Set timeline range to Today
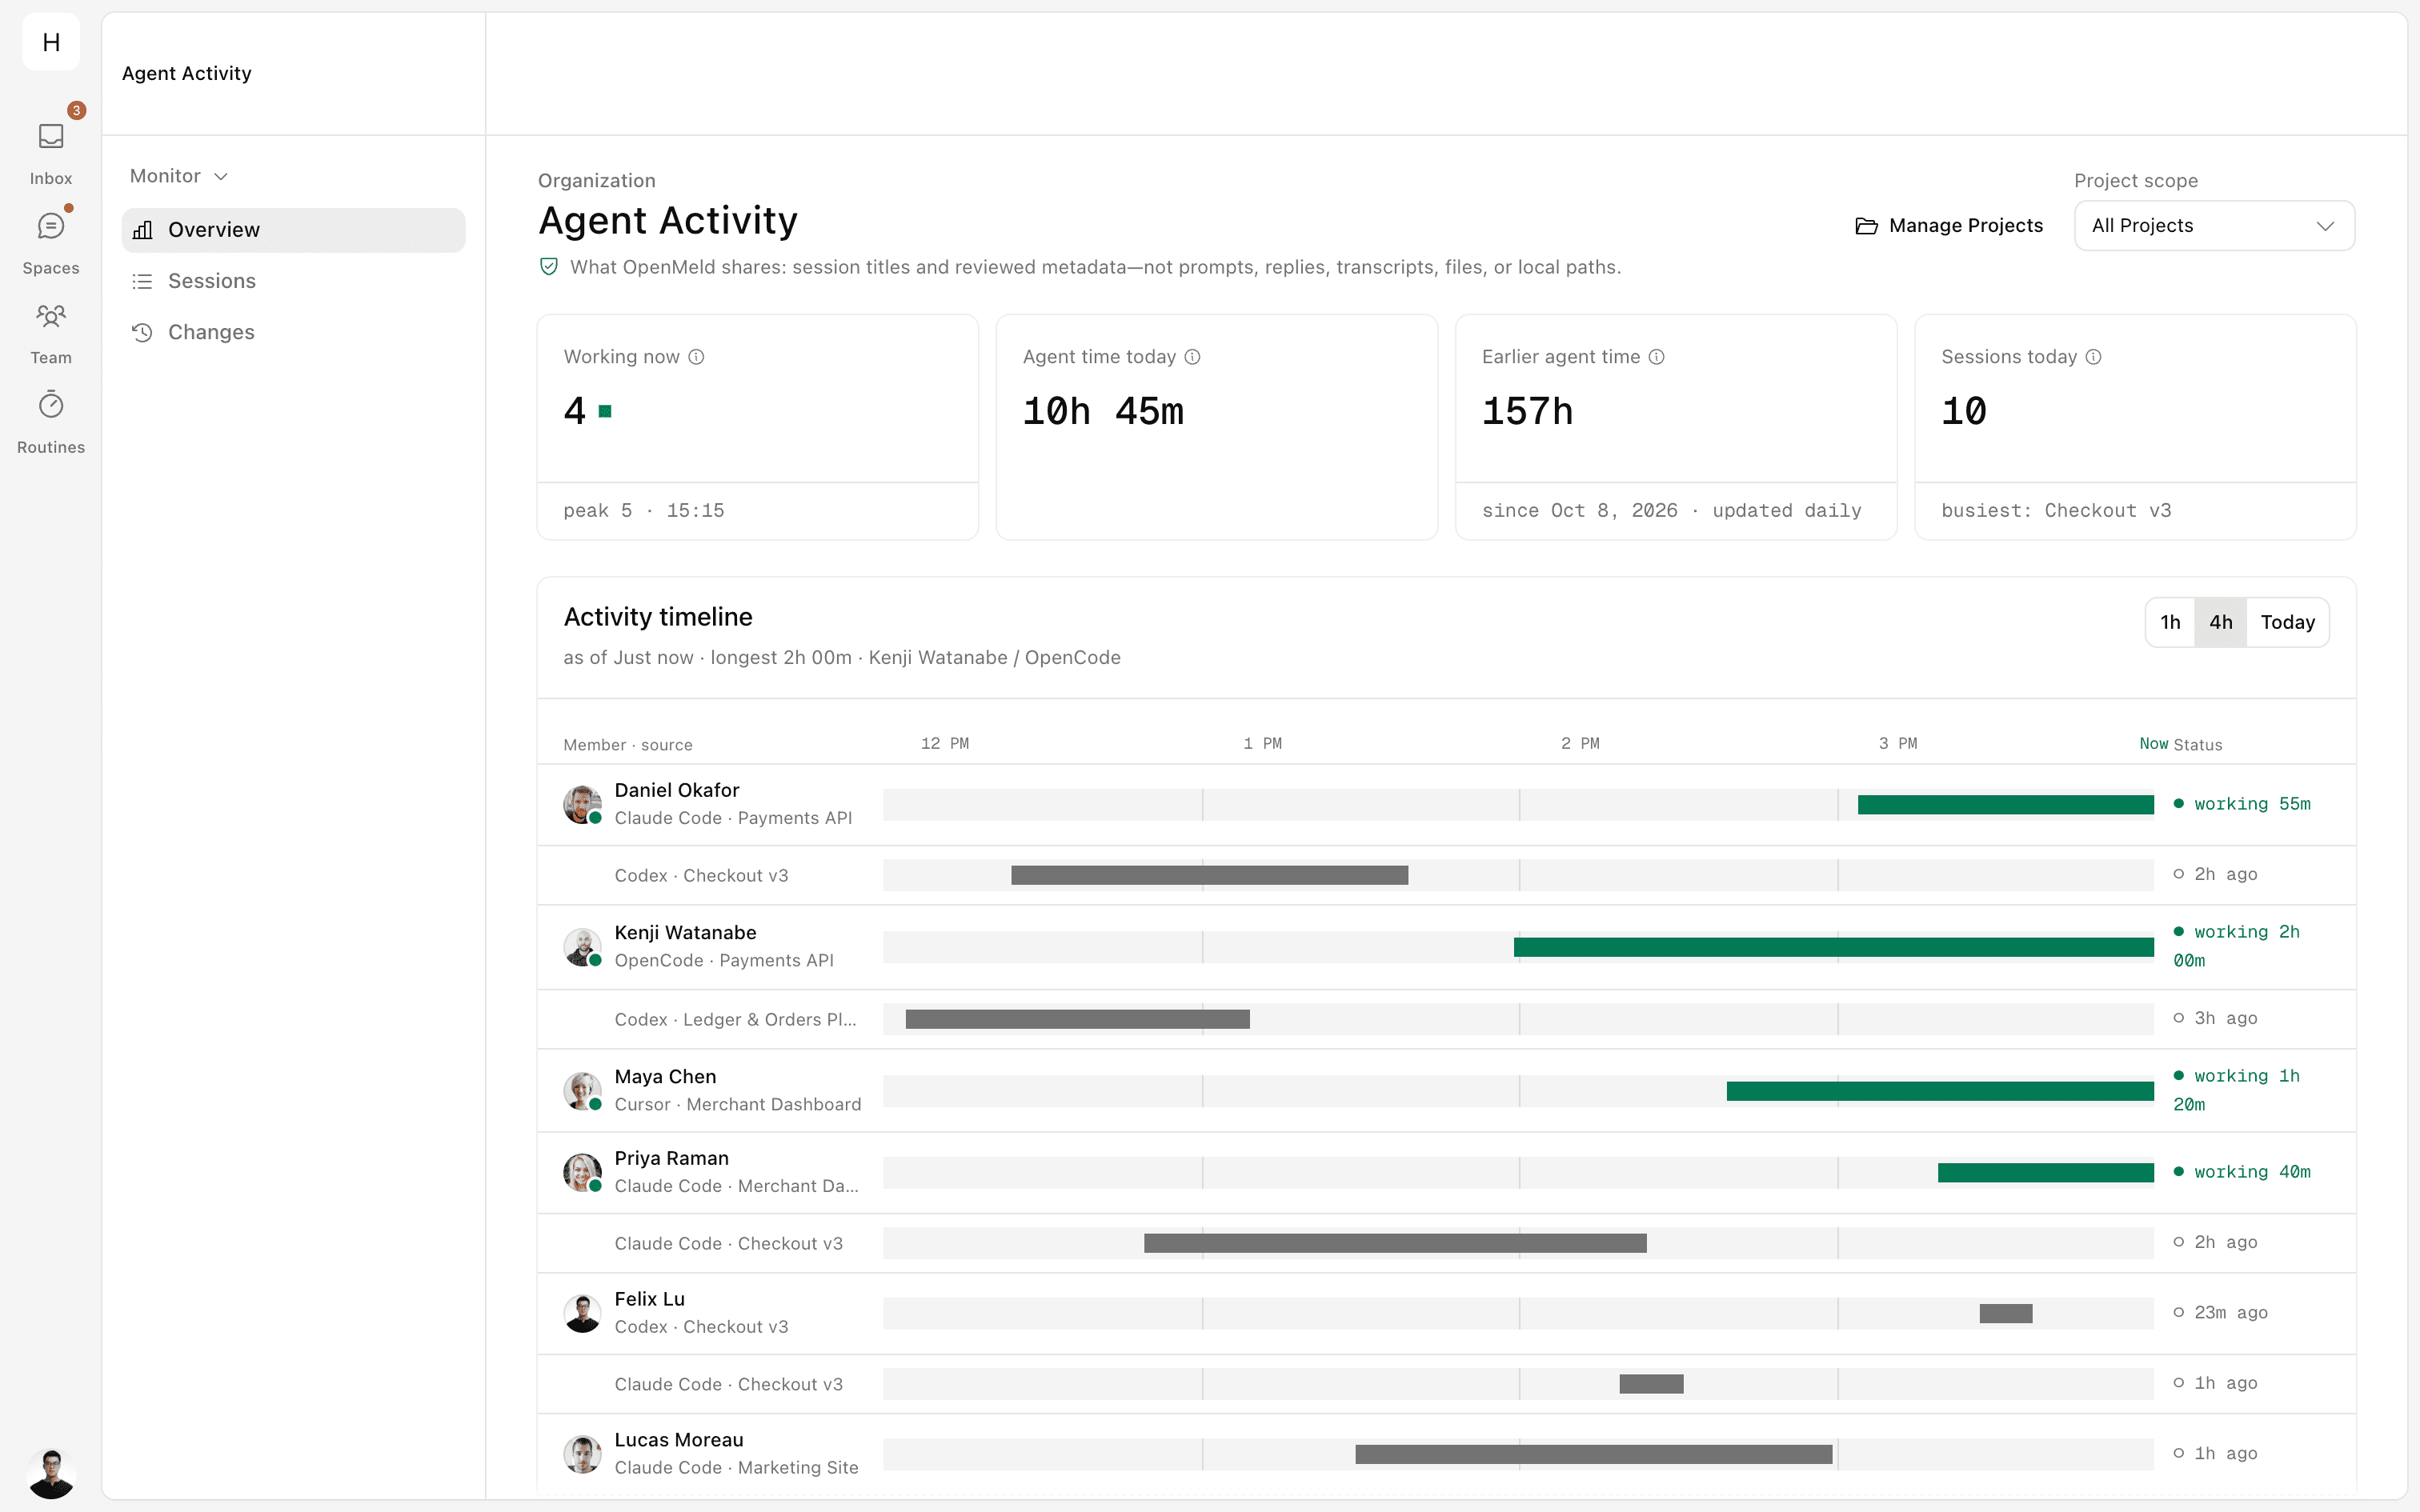2420x1512 pixels. (2288, 622)
